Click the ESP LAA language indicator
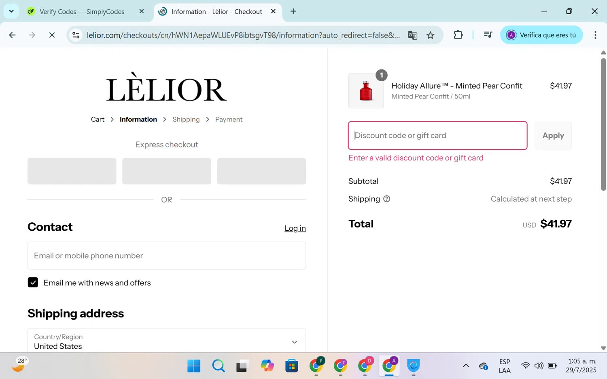 [505, 366]
